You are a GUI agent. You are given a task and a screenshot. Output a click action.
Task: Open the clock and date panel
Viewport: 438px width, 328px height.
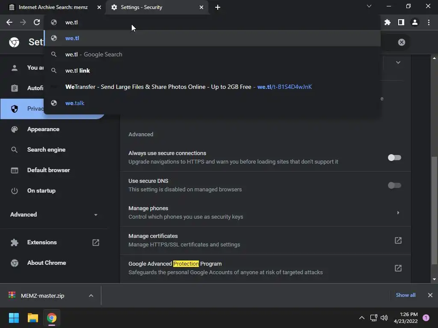(406, 318)
